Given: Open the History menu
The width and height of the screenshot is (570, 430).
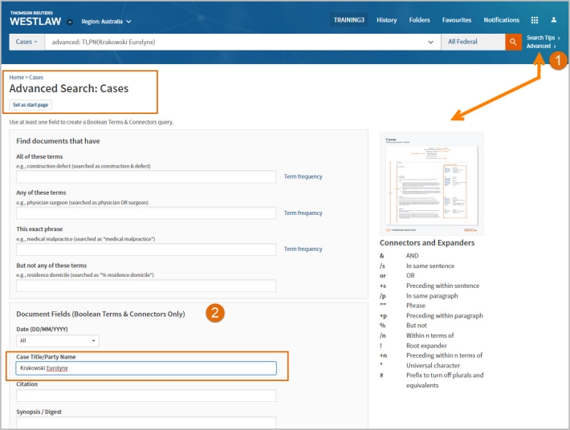Looking at the screenshot, I should click(386, 20).
